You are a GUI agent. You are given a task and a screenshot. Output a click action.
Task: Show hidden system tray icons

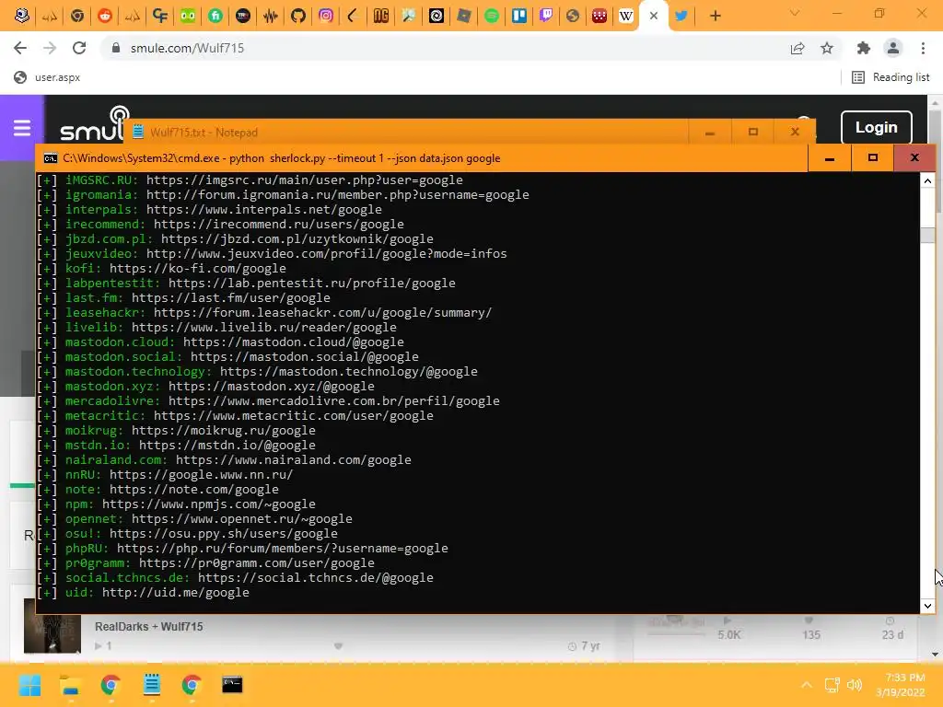[807, 685]
